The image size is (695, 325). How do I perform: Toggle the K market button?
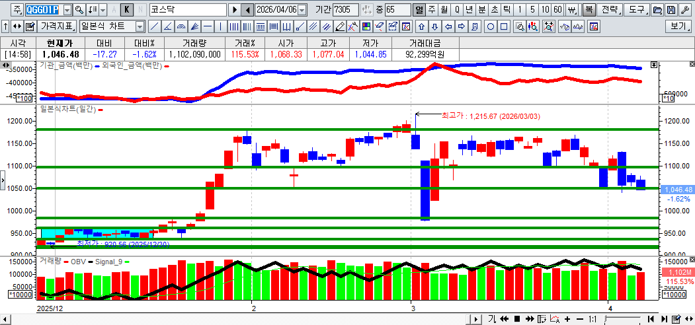click(x=126, y=10)
